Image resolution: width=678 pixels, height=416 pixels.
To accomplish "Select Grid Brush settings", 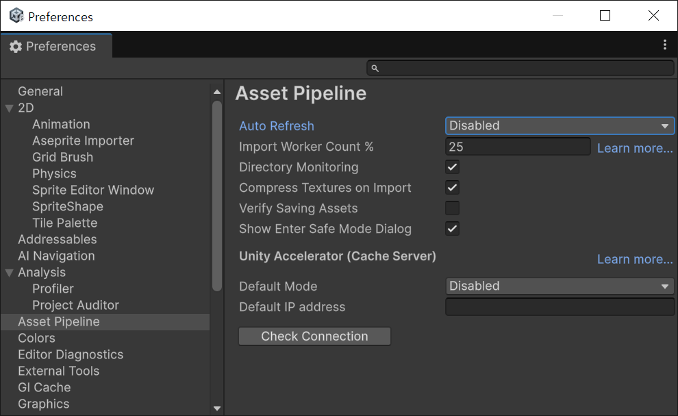I will (63, 157).
